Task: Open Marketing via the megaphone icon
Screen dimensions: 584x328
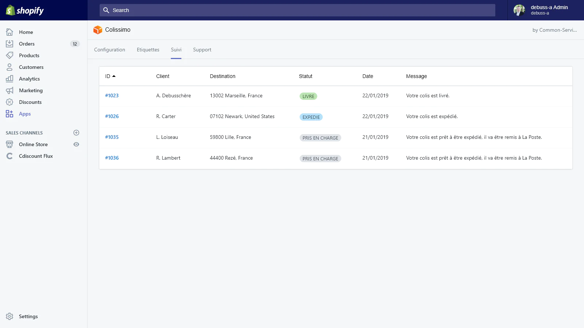Action: click(9, 90)
